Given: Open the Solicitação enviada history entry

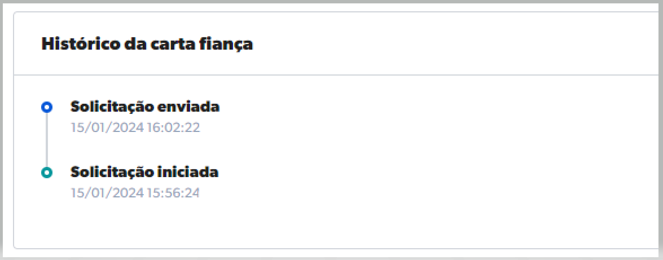Looking at the screenshot, I should coord(144,107).
